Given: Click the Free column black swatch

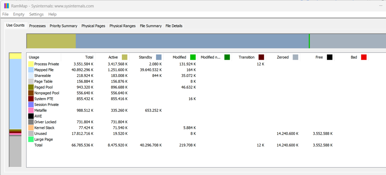Looking at the screenshot, I should click(330, 57).
